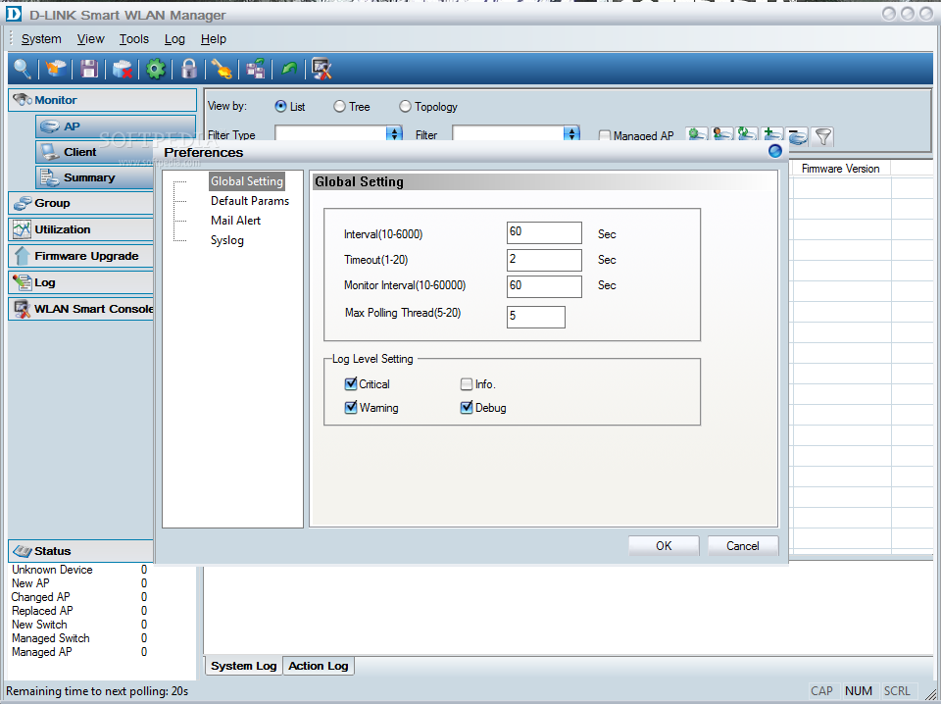
Task: Switch to the Action Log tab
Action: (x=318, y=666)
